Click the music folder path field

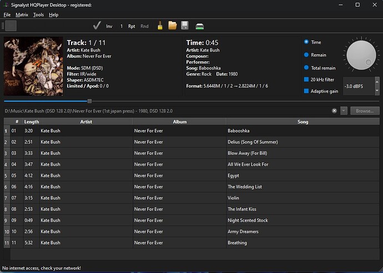pyautogui.click(x=167, y=111)
